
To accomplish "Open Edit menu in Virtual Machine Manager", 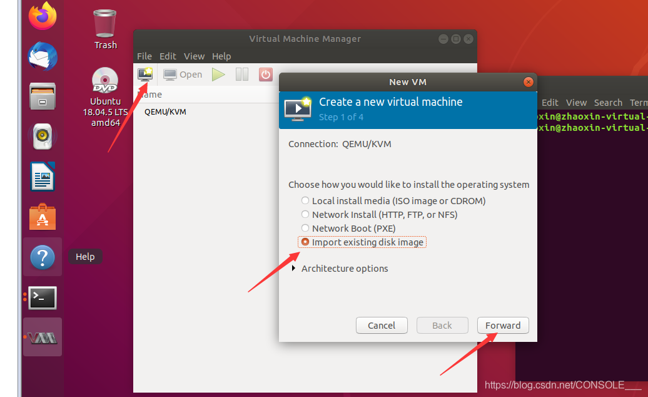I will [168, 56].
